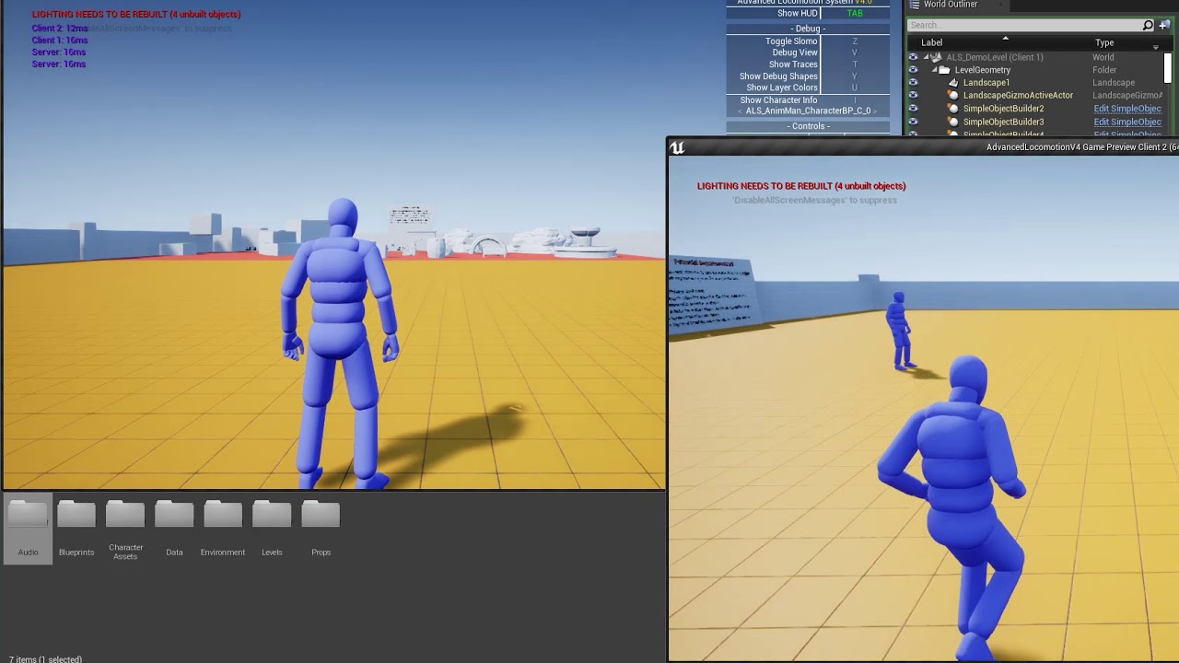This screenshot has height=663, width=1179.
Task: Toggle visibility eye for SimpleObjectBuilder2
Action: pyautogui.click(x=913, y=109)
